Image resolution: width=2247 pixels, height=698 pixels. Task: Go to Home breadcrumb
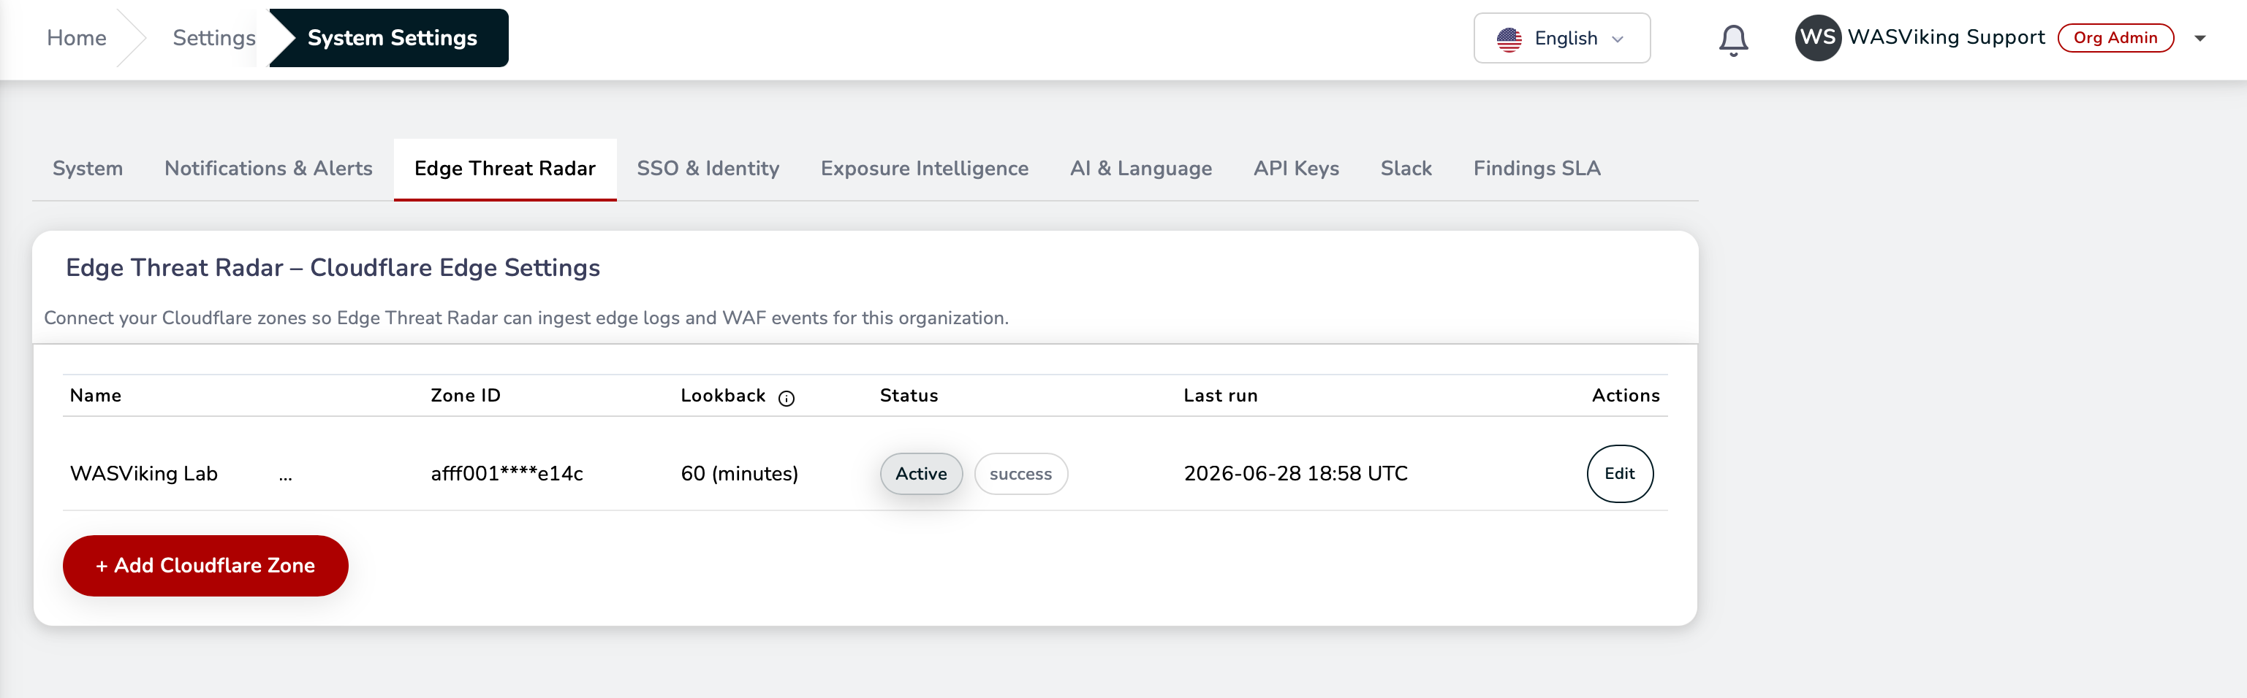pos(77,37)
